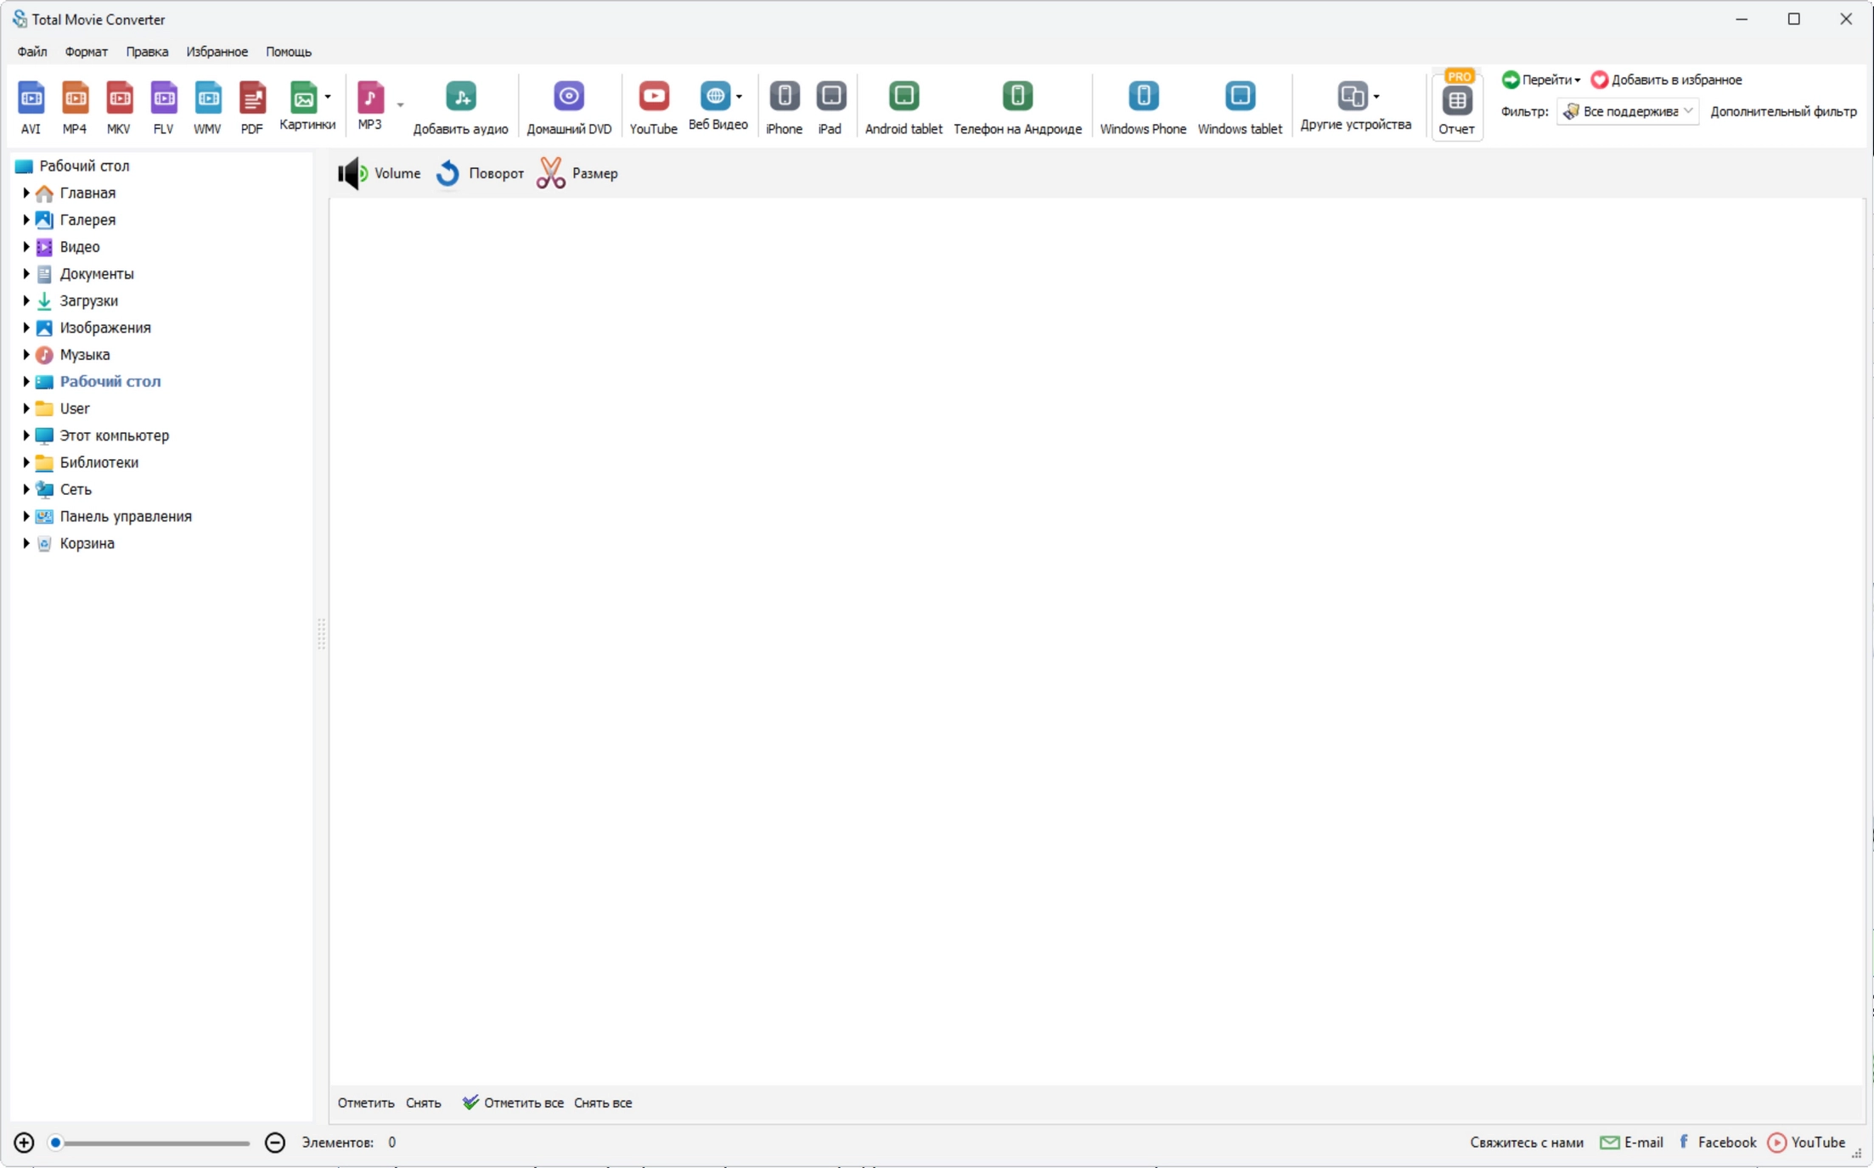Click the Add audio (Добавить аудио) icon
1874x1168 pixels.
pyautogui.click(x=460, y=107)
